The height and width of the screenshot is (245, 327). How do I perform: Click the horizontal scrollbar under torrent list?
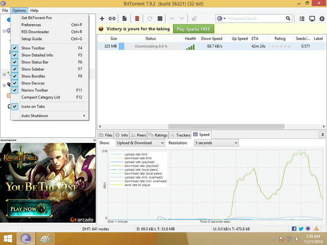(x=226, y=127)
